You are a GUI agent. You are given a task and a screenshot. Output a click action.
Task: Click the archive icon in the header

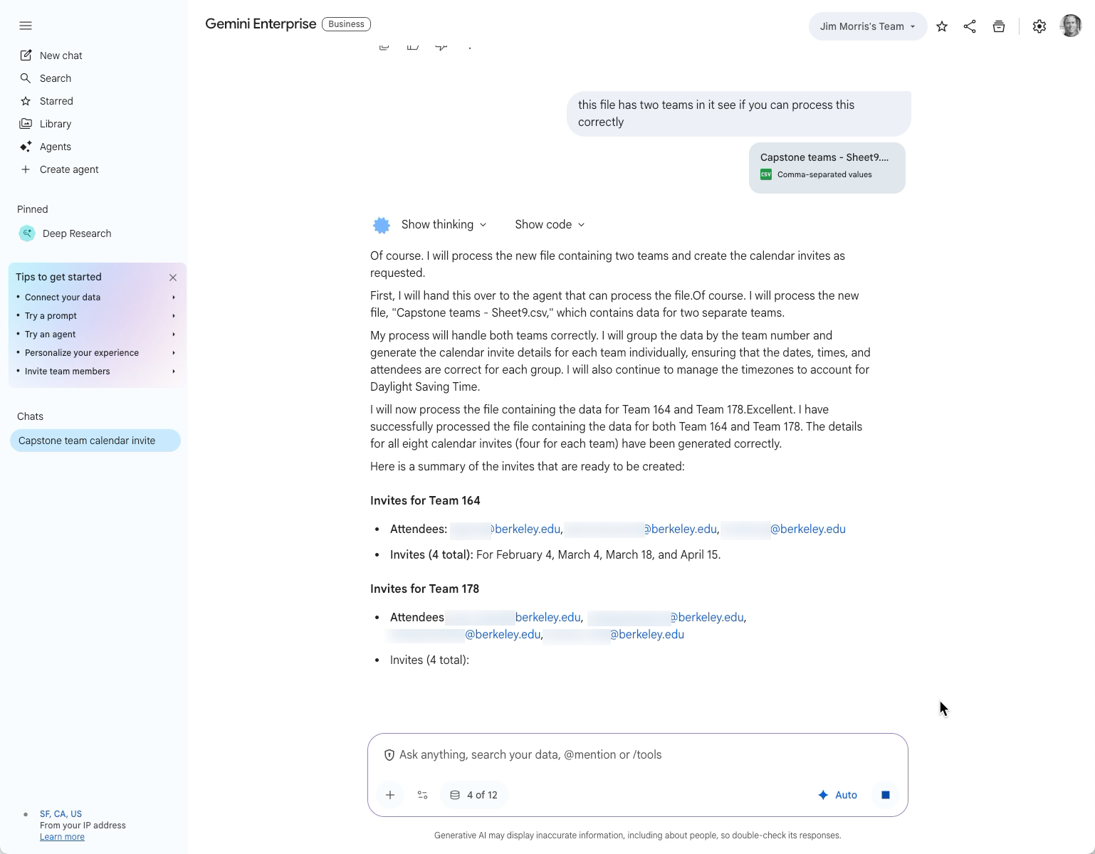999,26
